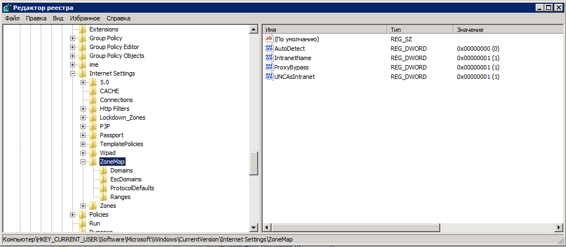Click the Zones folder icon
This screenshot has height=247, width=566.
[93, 206]
